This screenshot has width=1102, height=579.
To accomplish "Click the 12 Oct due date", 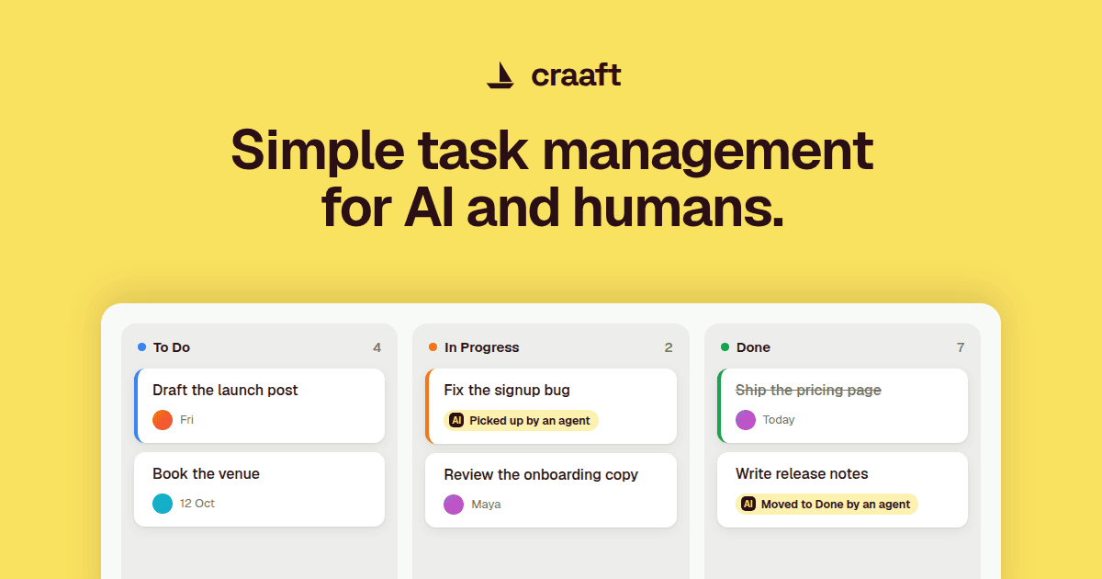I will click(x=197, y=504).
